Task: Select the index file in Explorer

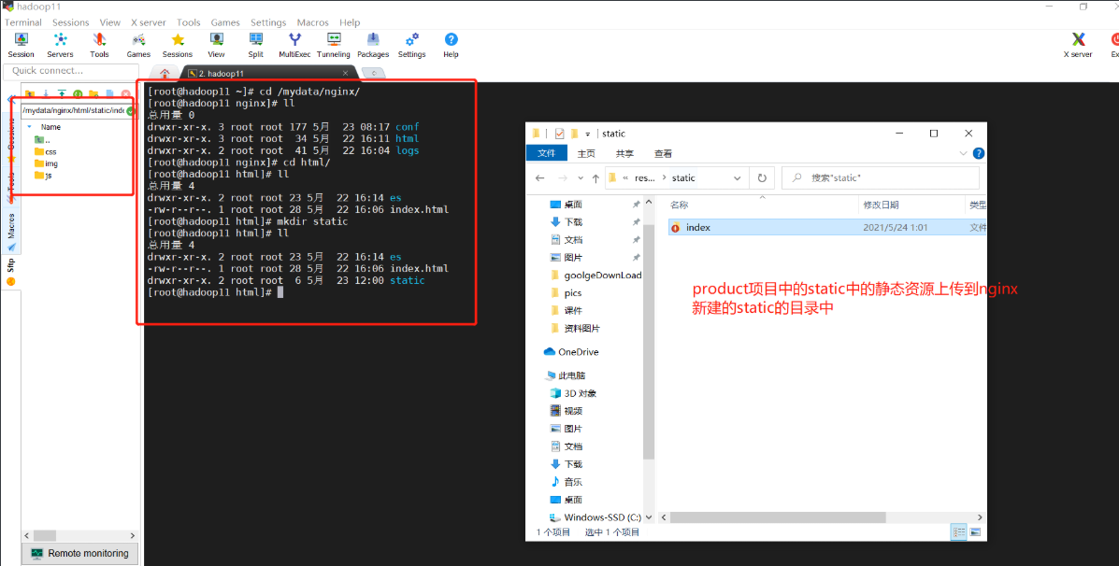Action: pyautogui.click(x=826, y=227)
